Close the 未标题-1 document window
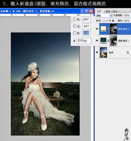The image size is (131, 141). click(x=91, y=11)
